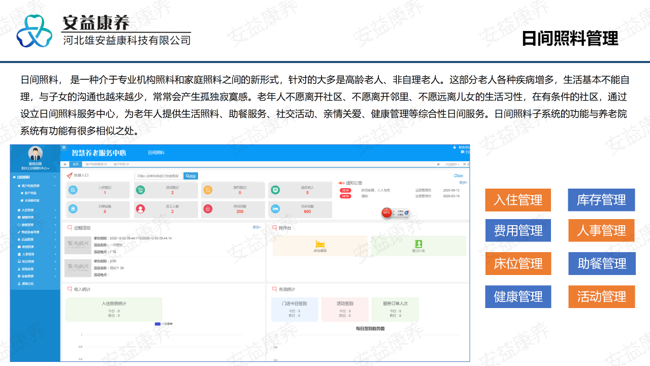Click the 咨询登记 green circle icon

[x=141, y=190]
